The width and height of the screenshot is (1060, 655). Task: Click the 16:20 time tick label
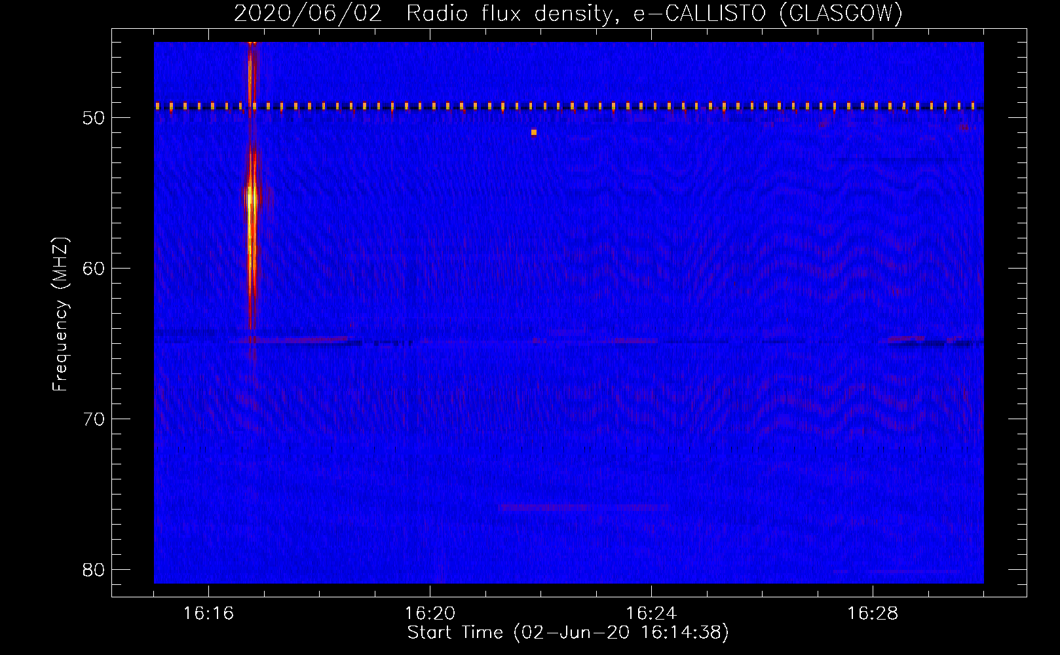[430, 613]
